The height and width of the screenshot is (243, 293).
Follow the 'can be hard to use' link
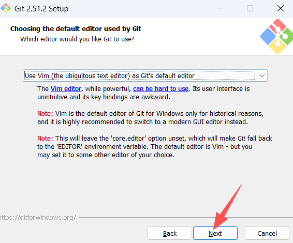point(160,89)
